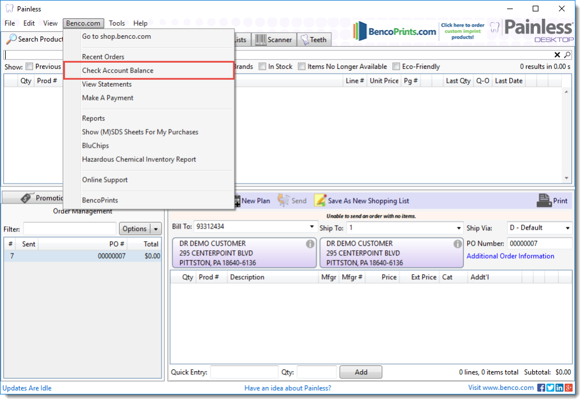This screenshot has height=403, width=584.
Task: Click the Promotions tag icon
Action: tap(26, 198)
